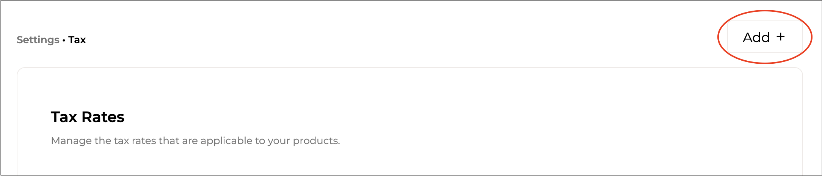Click the bold Tax Rates title
Image resolution: width=822 pixels, height=176 pixels.
(x=88, y=117)
